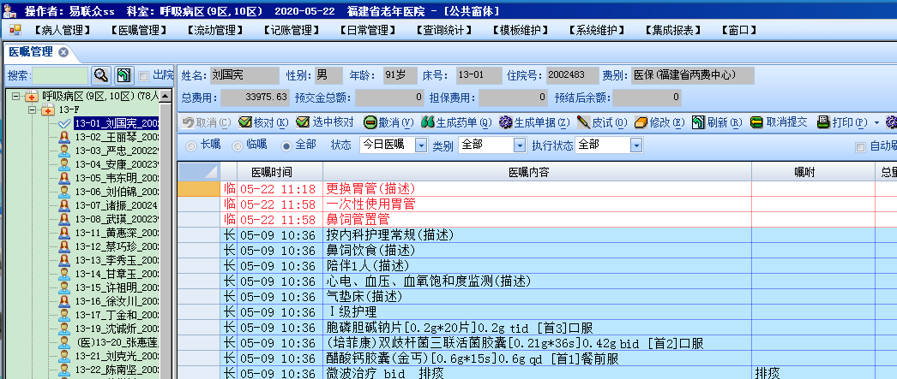The height and width of the screenshot is (379, 897).
Task: Select the 临嘱 radio button
Action: (x=237, y=146)
